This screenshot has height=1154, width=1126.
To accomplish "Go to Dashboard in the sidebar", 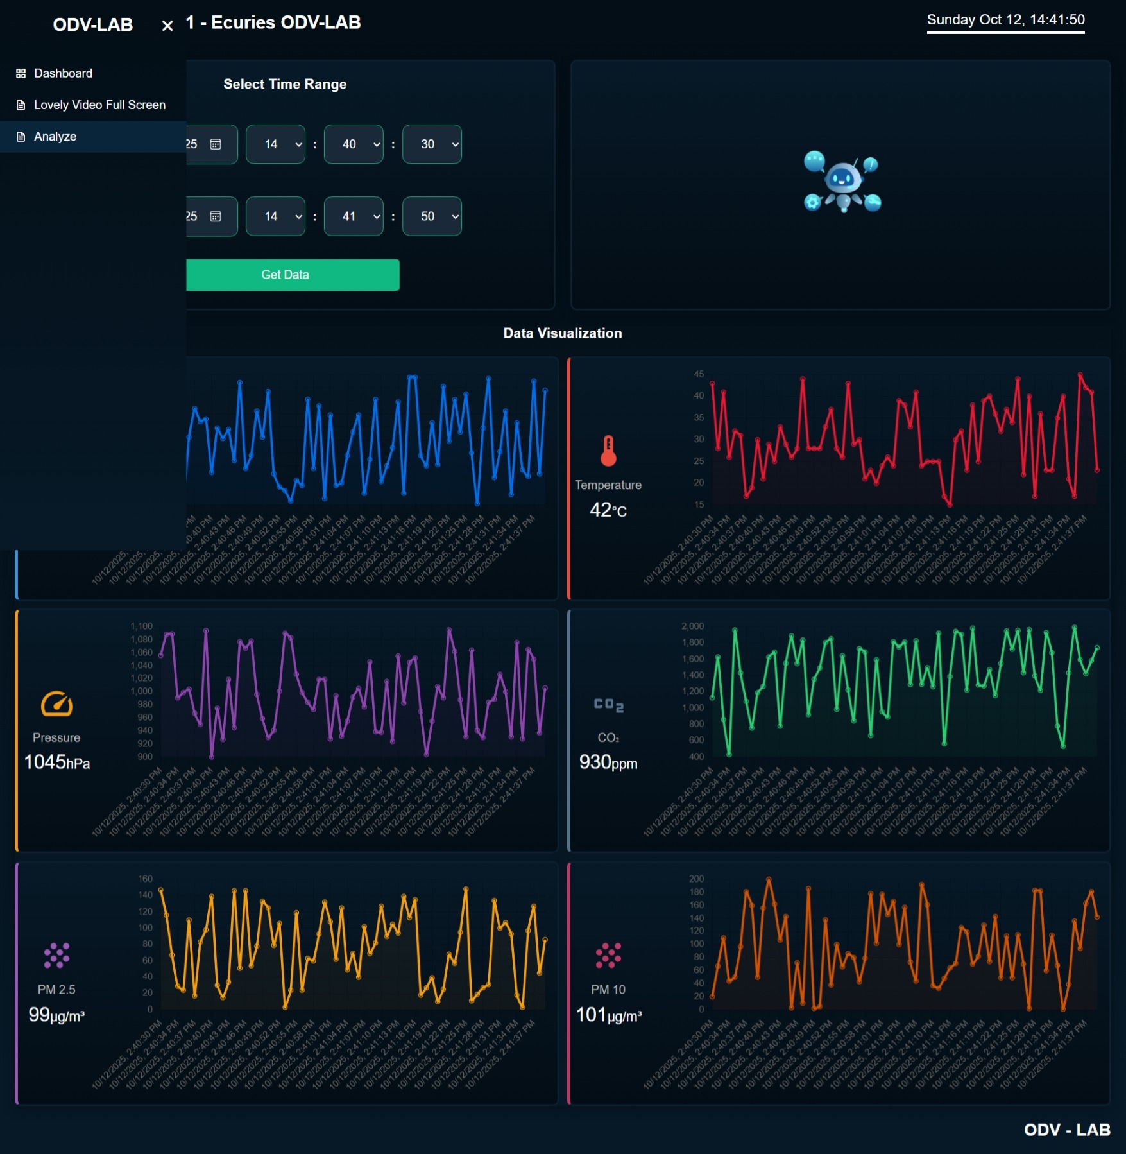I will click(63, 74).
